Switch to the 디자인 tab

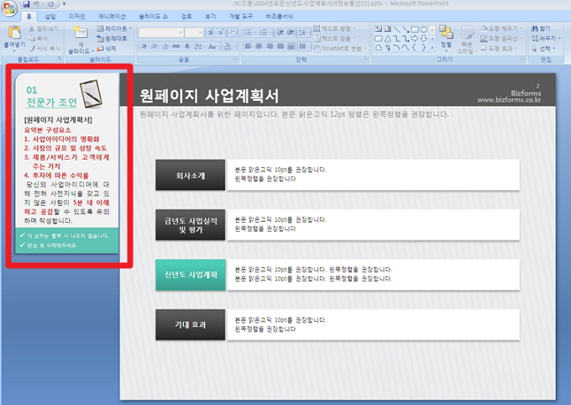tap(77, 17)
